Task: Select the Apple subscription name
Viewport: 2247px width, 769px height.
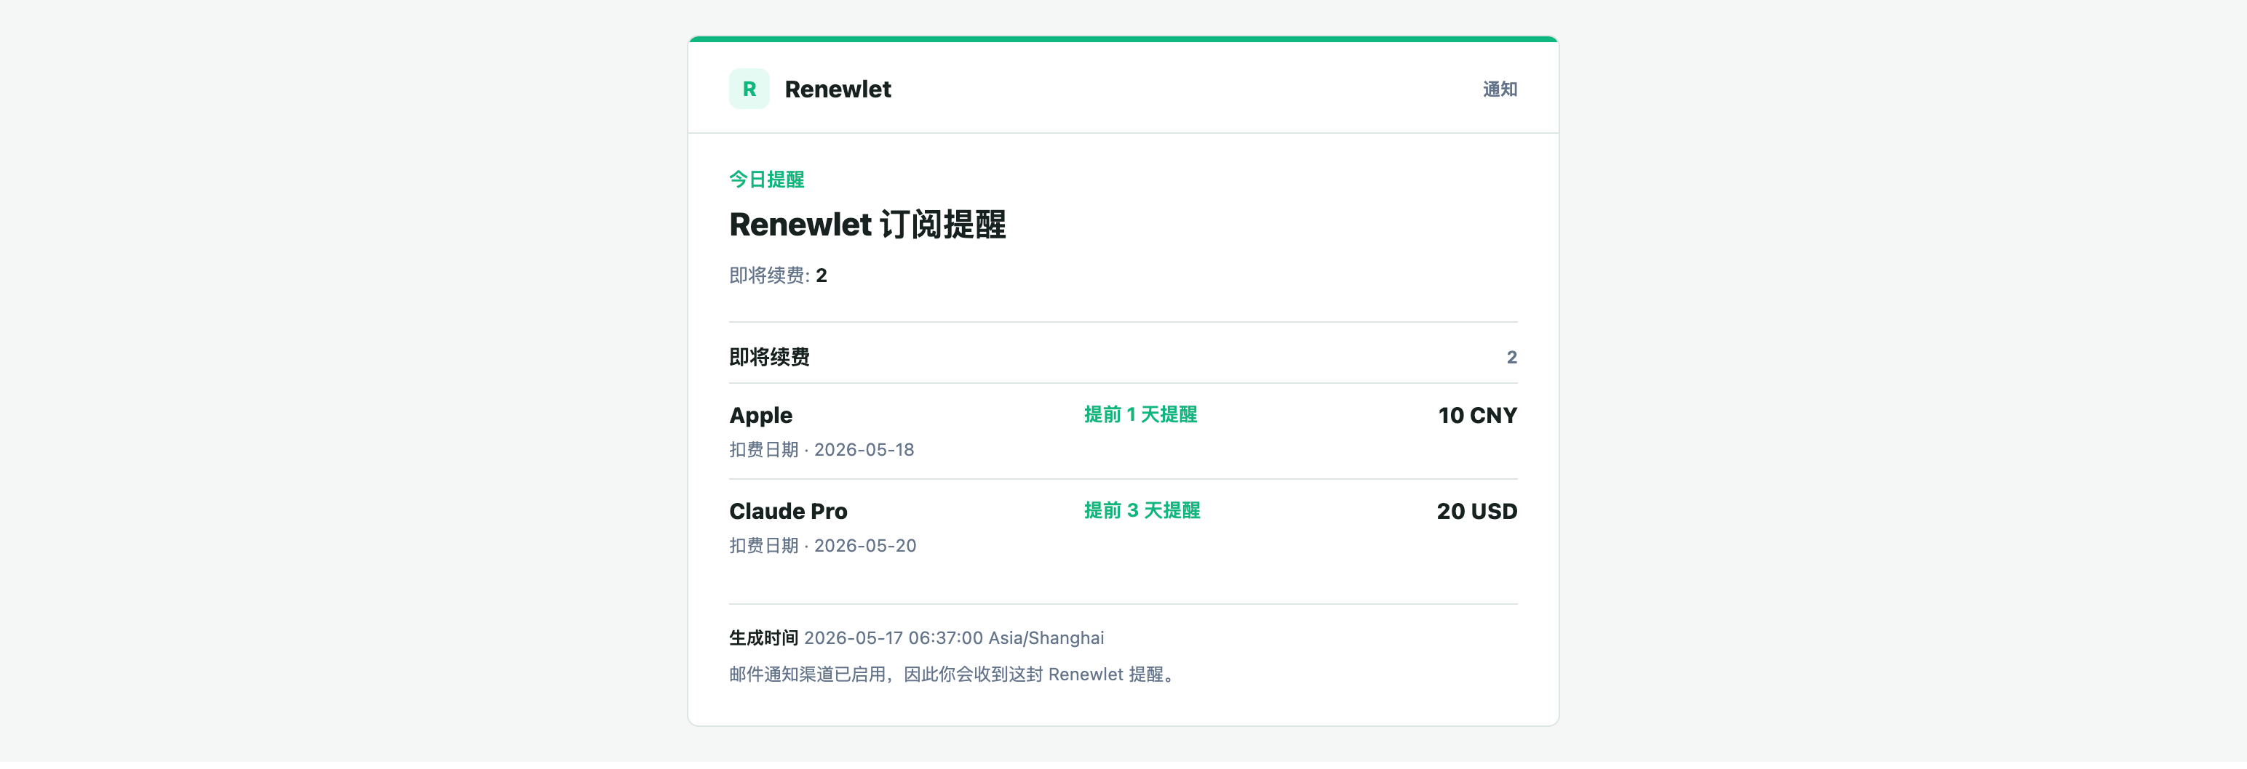Action: [760, 416]
